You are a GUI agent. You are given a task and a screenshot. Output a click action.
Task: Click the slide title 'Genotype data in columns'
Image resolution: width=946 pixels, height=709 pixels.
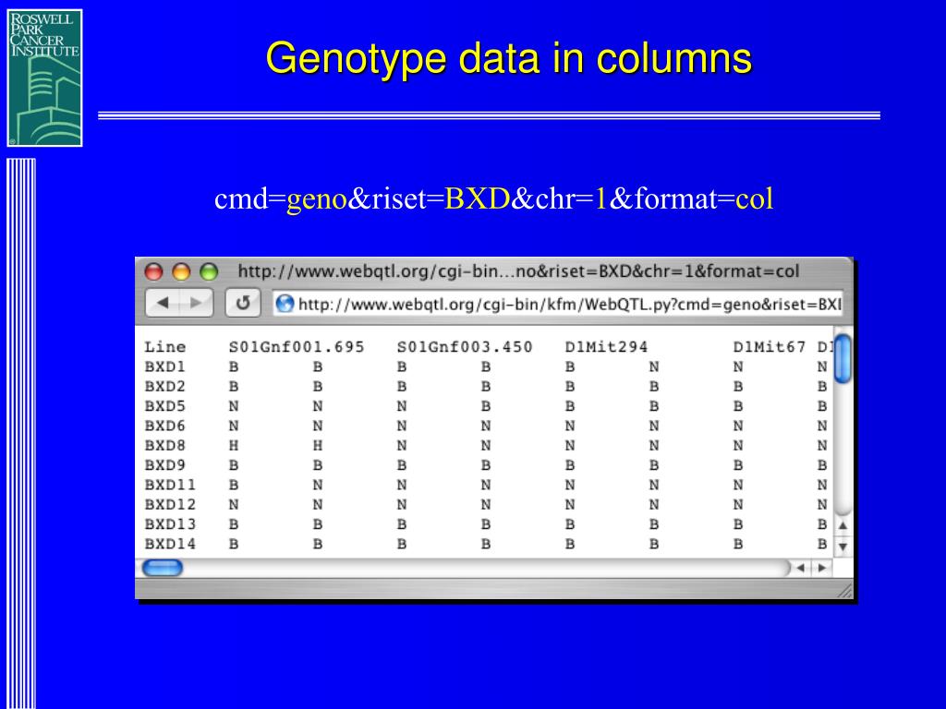click(509, 58)
